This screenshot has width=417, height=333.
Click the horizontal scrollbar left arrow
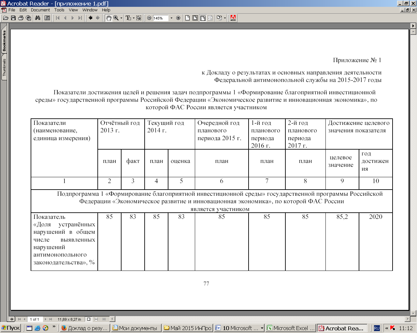(112, 319)
